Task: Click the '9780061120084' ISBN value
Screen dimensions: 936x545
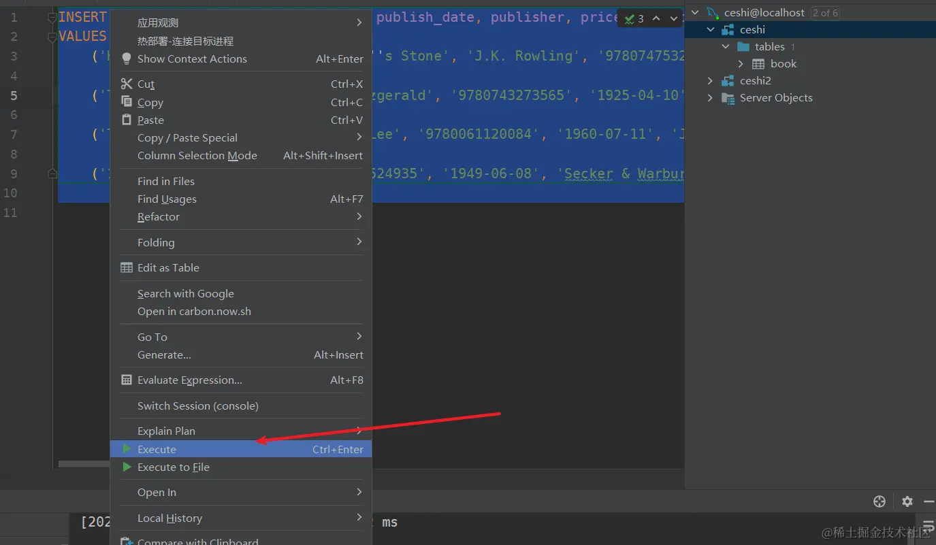Action: (x=479, y=135)
